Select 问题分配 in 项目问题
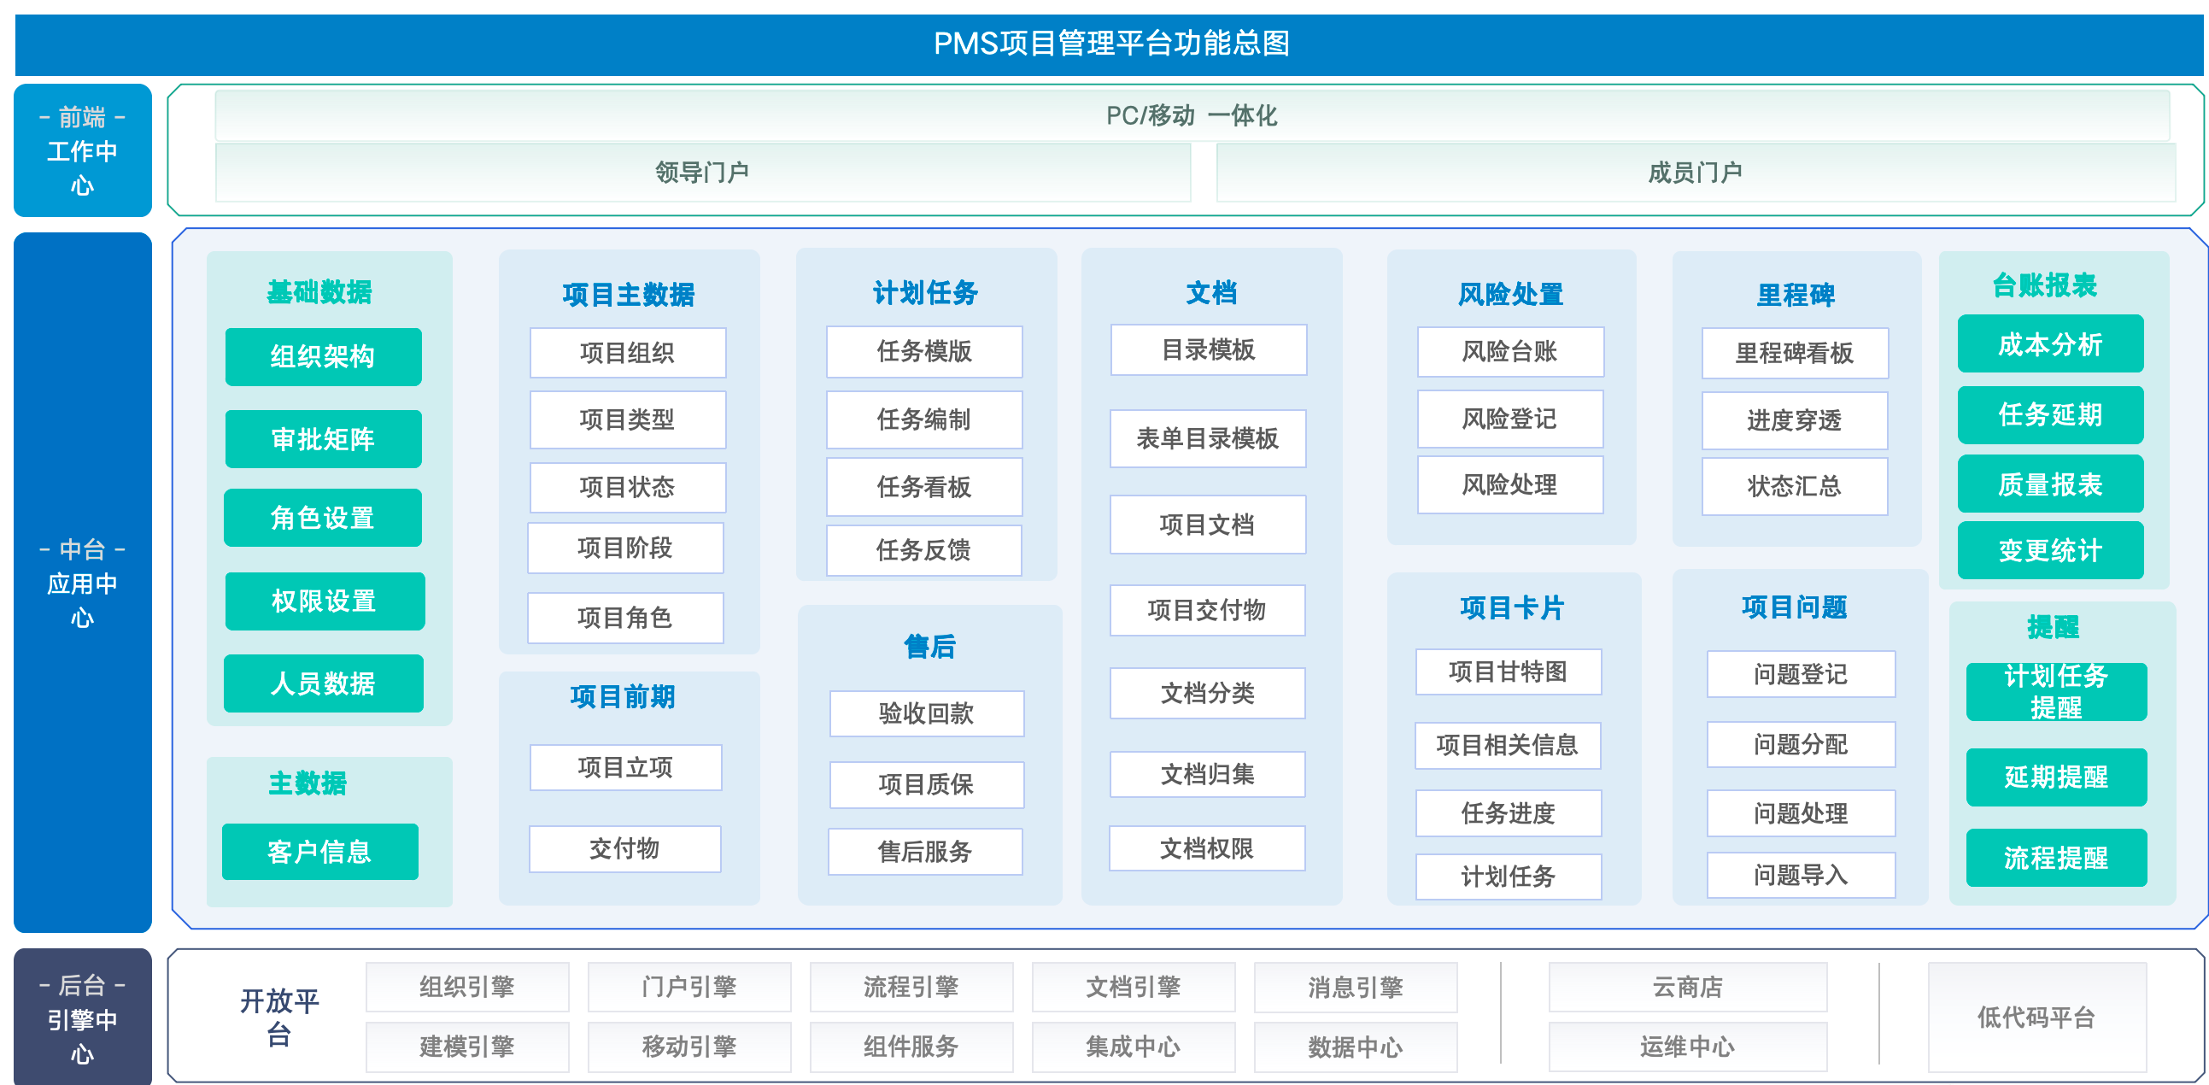The image size is (2209, 1085). tap(1801, 743)
